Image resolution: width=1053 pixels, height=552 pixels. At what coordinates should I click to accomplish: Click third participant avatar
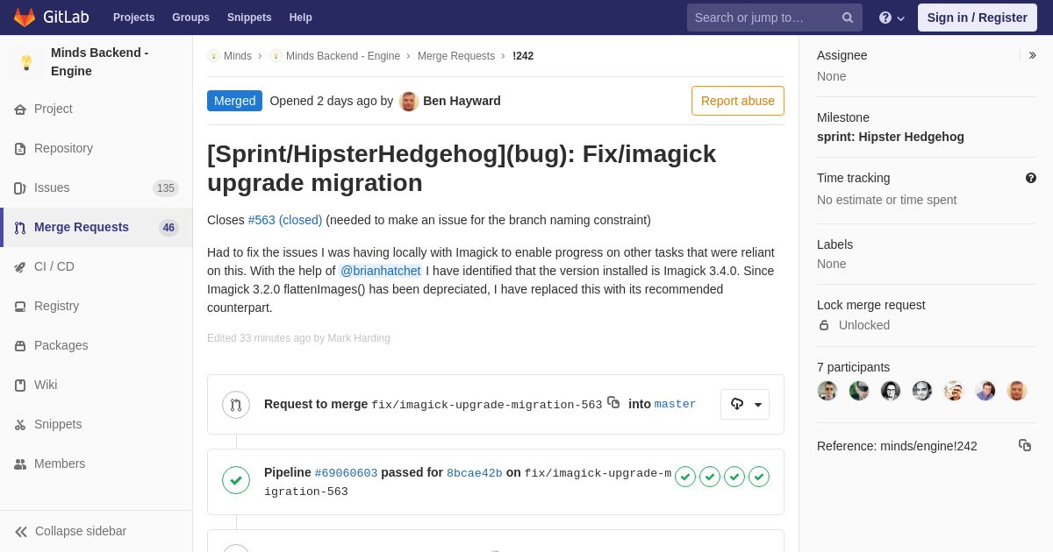pyautogui.click(x=891, y=391)
